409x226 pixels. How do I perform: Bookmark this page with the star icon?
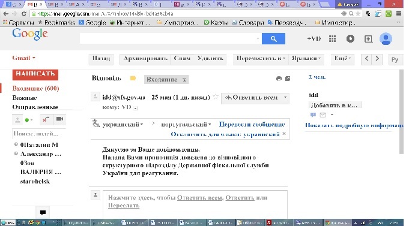click(x=359, y=14)
